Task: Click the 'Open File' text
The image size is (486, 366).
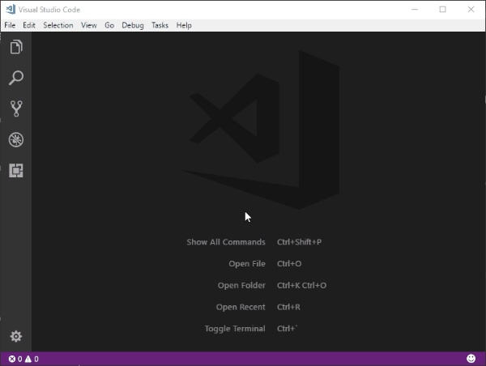Action: (247, 264)
